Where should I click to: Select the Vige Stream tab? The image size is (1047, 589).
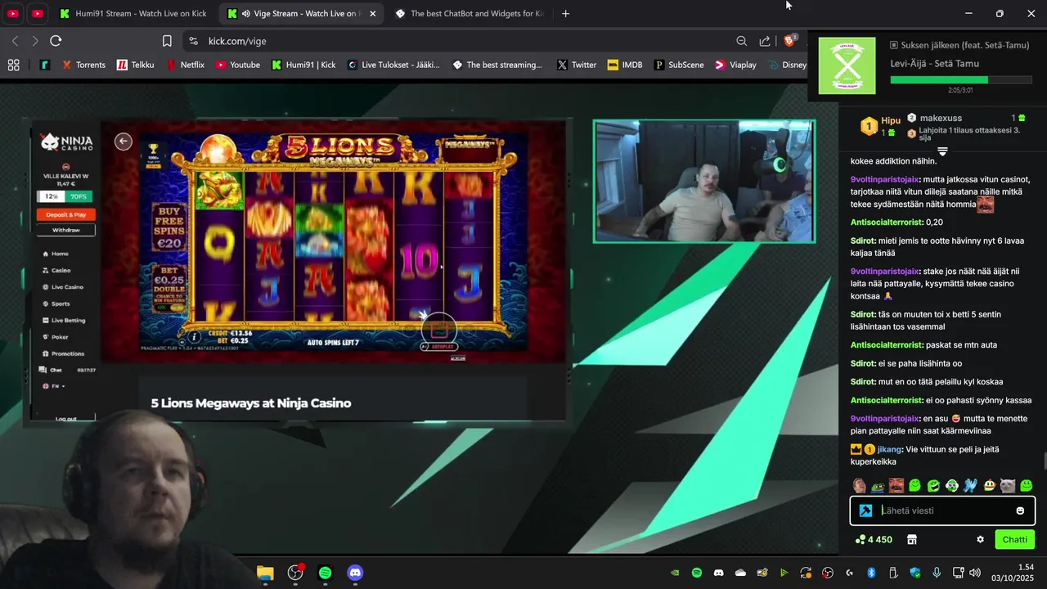(x=303, y=13)
